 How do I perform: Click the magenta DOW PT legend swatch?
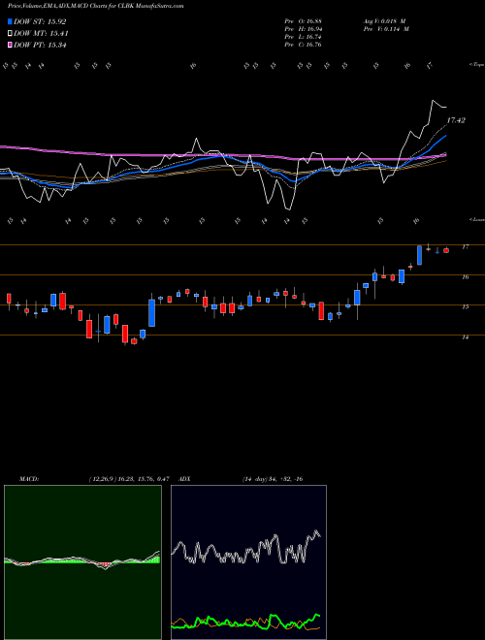click(x=10, y=45)
